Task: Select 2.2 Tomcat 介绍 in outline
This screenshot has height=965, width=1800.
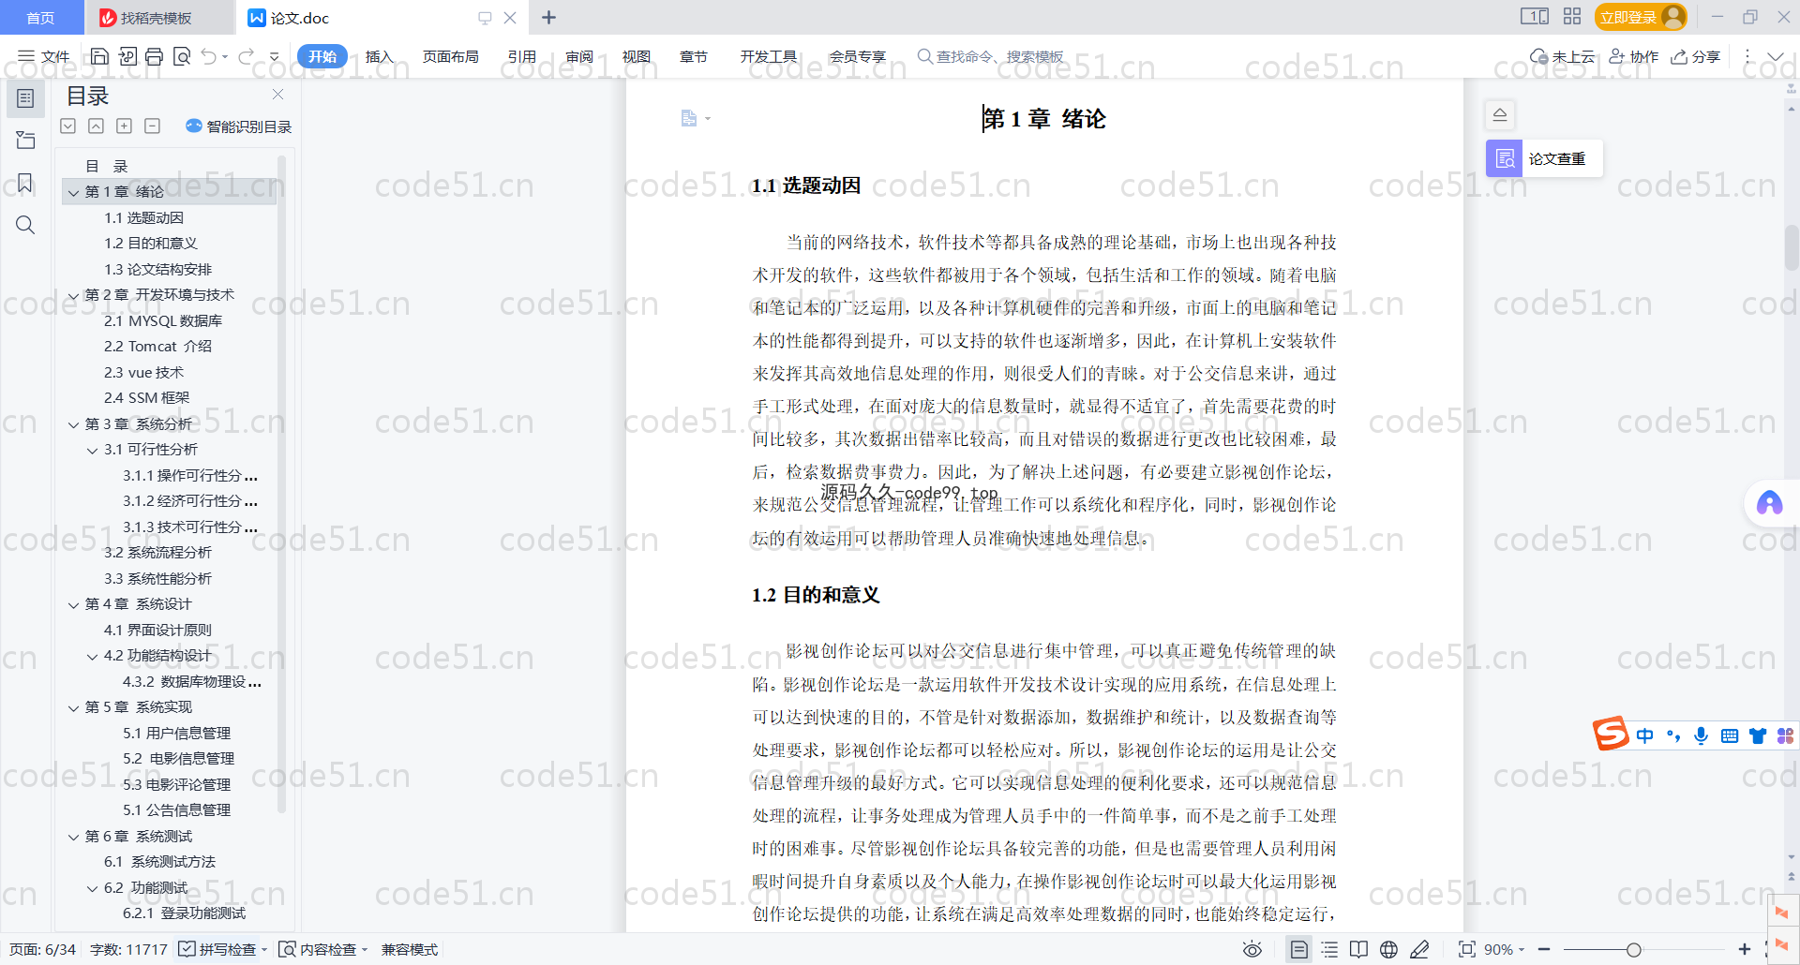Action: click(157, 347)
